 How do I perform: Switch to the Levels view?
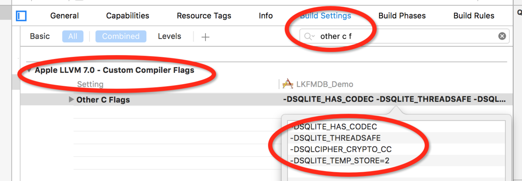tap(170, 36)
